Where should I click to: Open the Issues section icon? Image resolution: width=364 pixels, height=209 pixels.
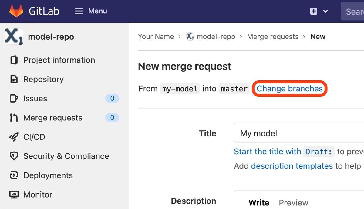point(14,98)
